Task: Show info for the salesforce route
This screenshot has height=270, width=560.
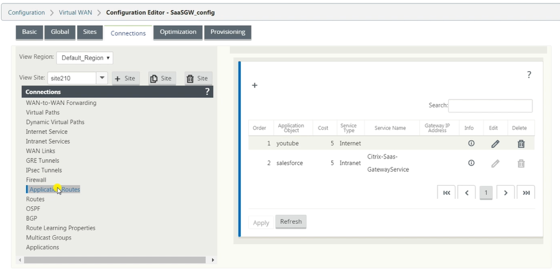Action: tap(471, 163)
